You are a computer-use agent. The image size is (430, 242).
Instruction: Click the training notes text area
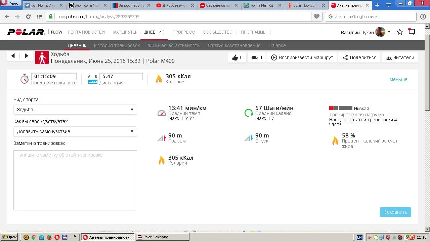pos(75,180)
